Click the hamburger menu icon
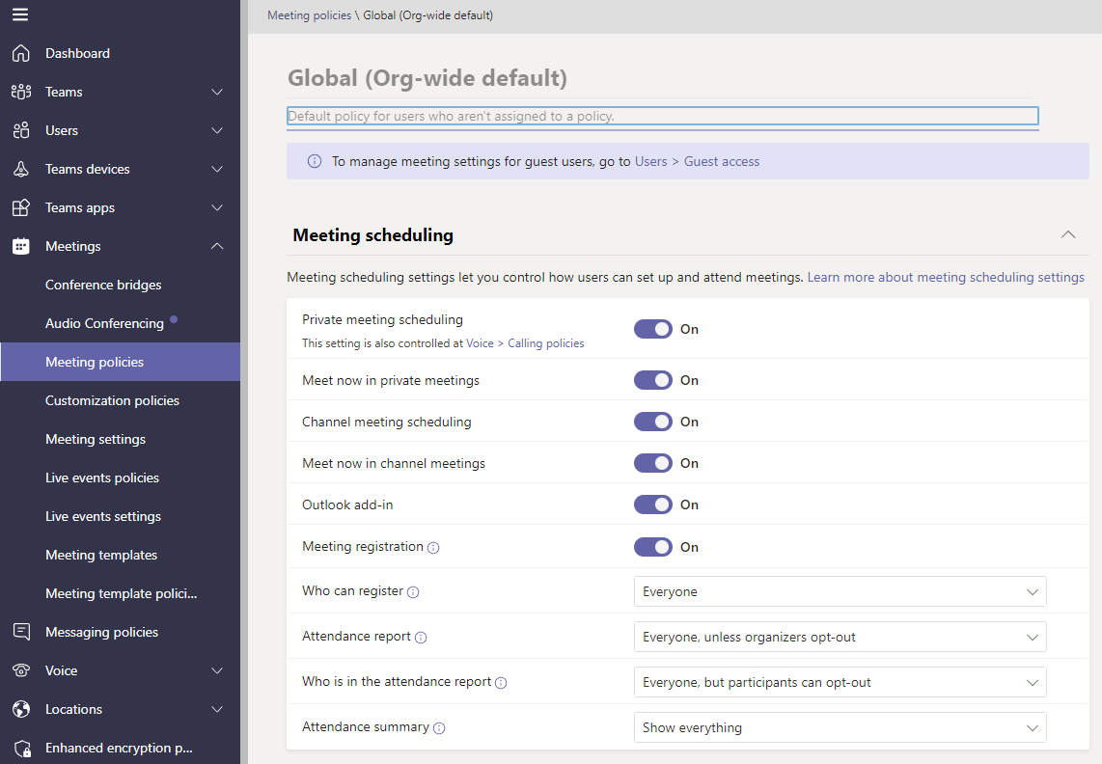 [x=20, y=14]
